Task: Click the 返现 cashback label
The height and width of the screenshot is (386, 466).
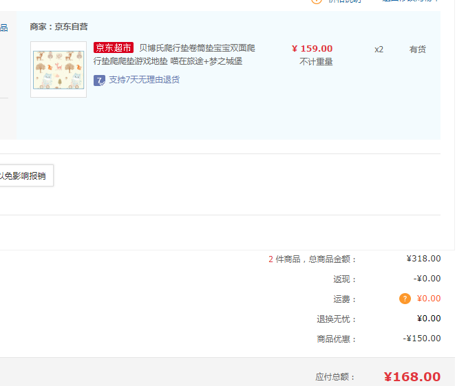Action: tap(343, 279)
